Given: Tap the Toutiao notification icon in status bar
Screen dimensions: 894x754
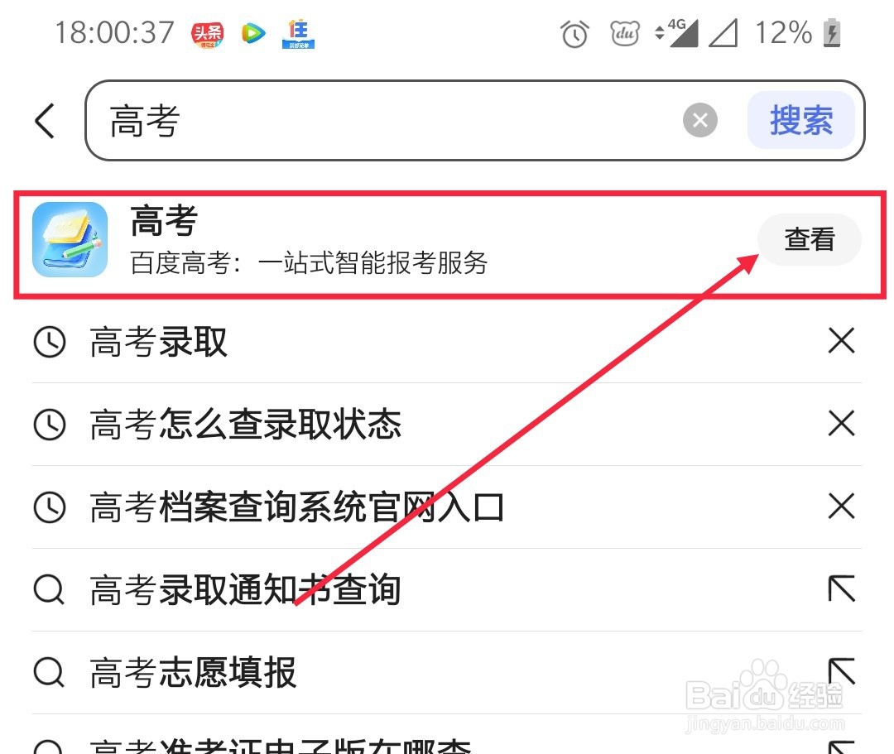Looking at the screenshot, I should (x=208, y=35).
